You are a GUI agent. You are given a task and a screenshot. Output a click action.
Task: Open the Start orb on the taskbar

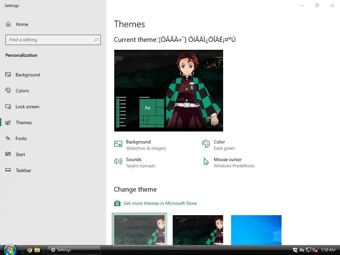(x=10, y=250)
